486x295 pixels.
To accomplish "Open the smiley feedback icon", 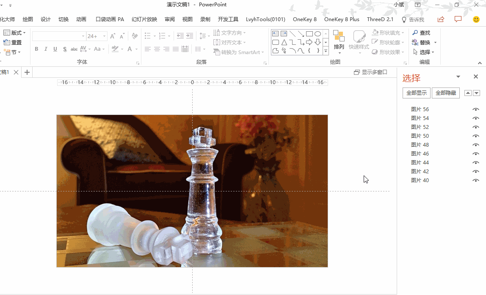I will tap(476, 19).
